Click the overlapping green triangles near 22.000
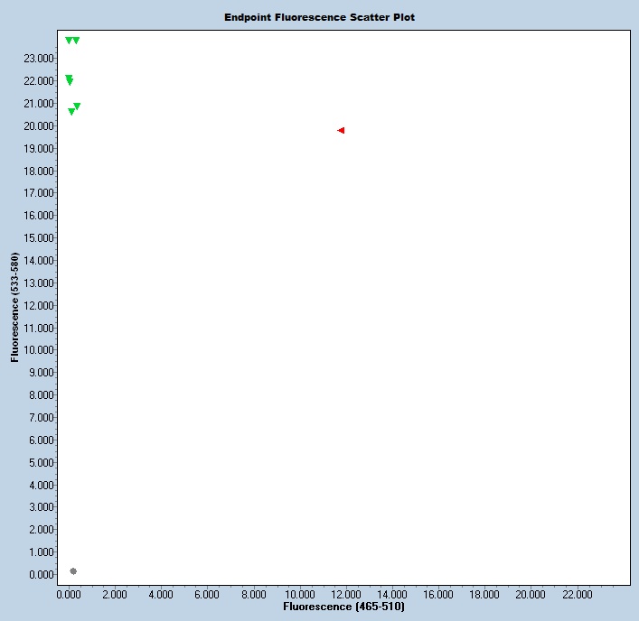Image resolution: width=639 pixels, height=621 pixels. (70, 80)
